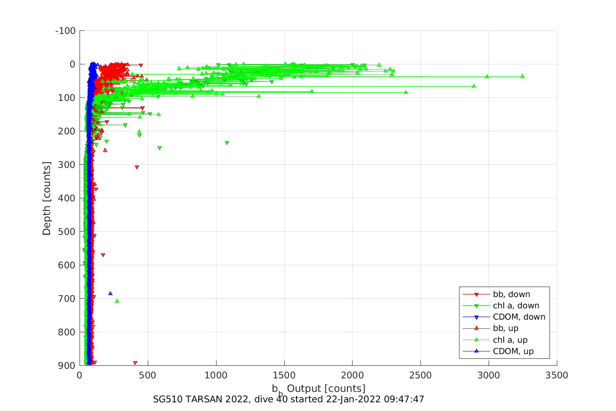The image size is (616, 411).
Task: Click the red bb marker near depth 308
Action: click(x=137, y=167)
